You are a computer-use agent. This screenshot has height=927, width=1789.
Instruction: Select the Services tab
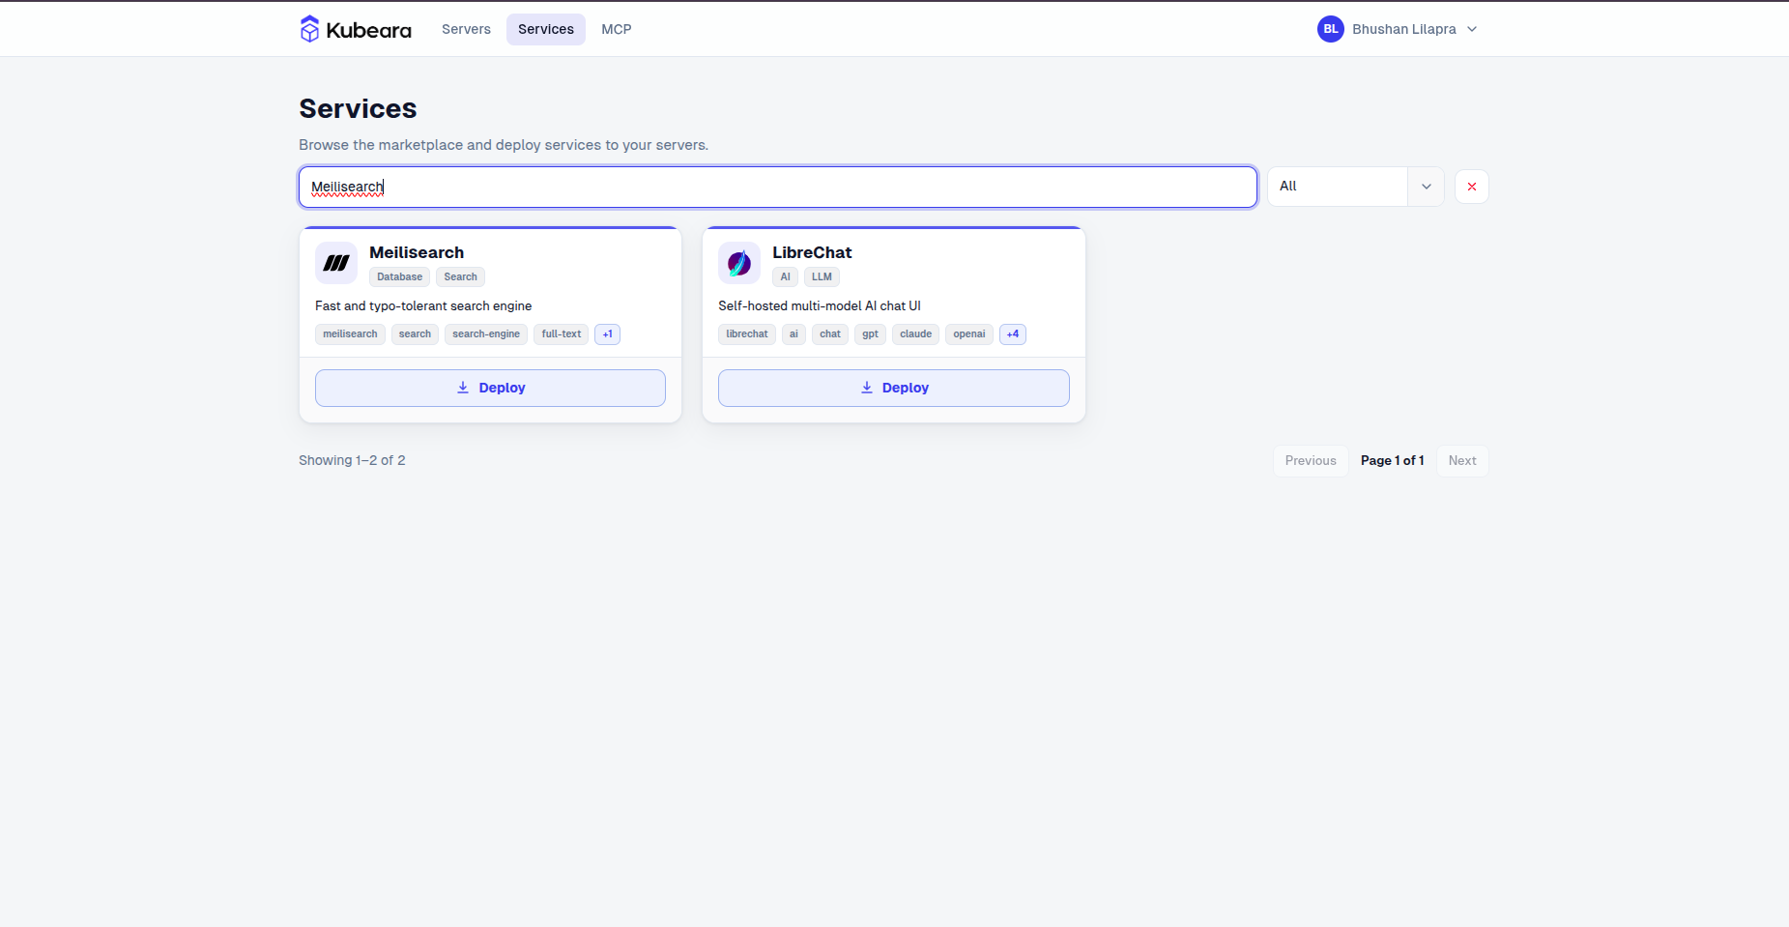(546, 29)
